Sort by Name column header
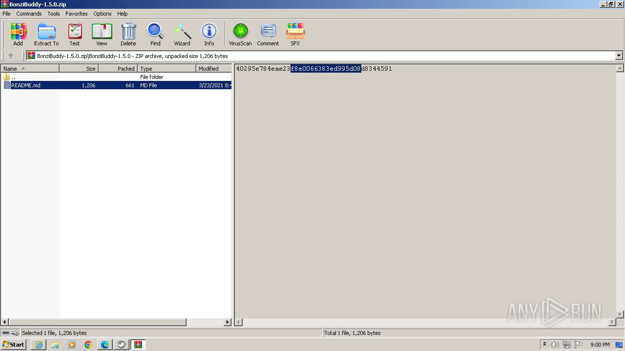Screen dimensions: 625x351 pos(30,69)
